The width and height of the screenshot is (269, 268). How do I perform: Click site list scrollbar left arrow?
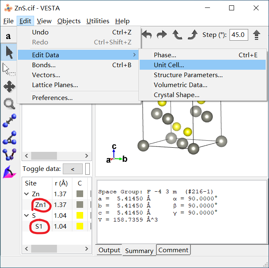pos(27,249)
